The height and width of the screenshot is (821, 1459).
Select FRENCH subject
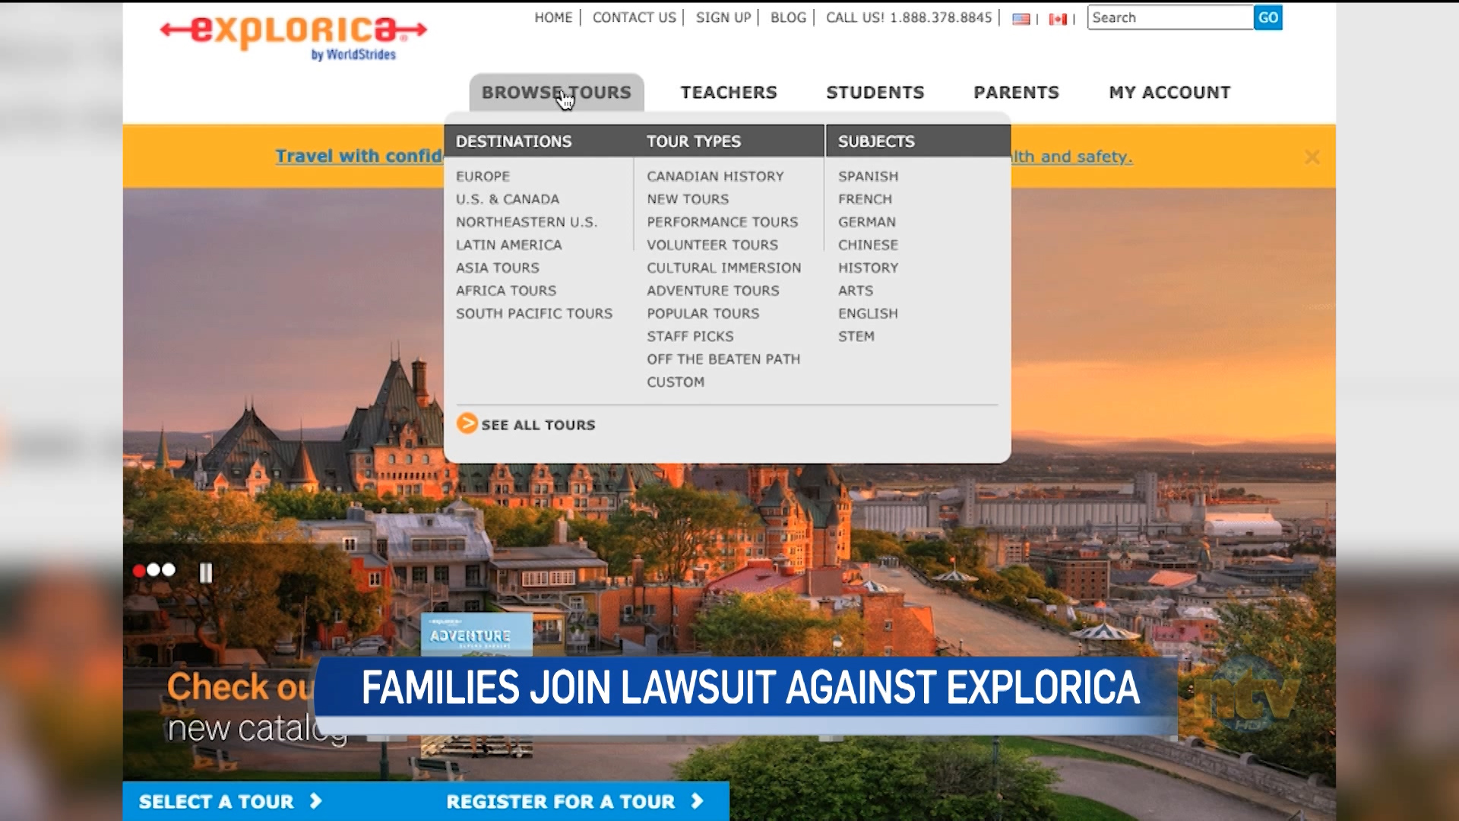tap(865, 199)
